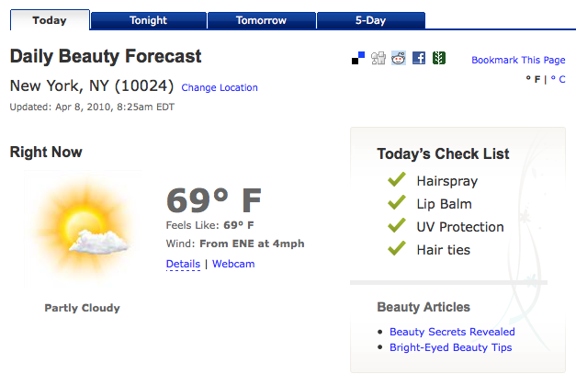
Task: Share page via Digg icon
Action: 378,59
